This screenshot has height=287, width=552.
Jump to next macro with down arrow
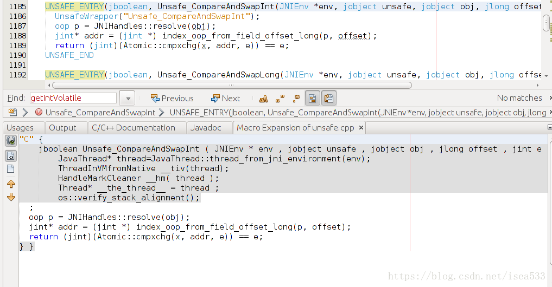click(x=11, y=197)
